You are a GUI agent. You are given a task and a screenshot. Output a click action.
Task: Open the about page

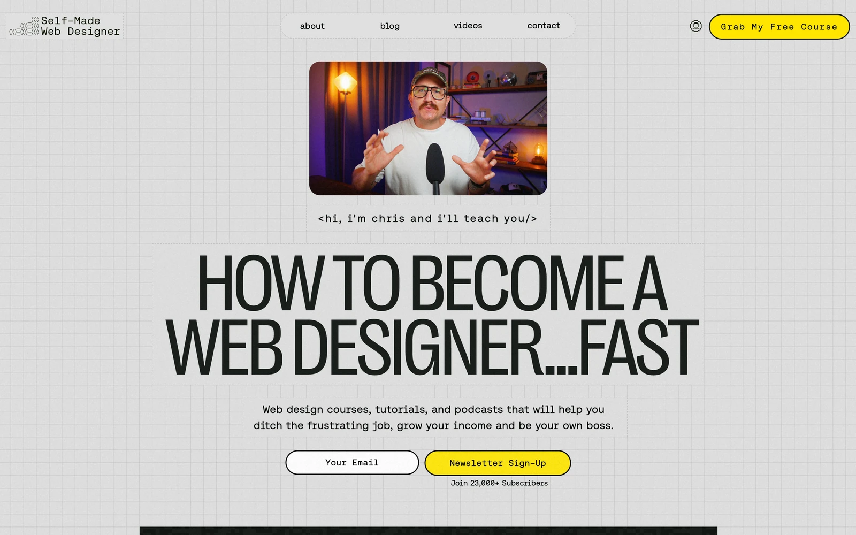[x=312, y=26]
